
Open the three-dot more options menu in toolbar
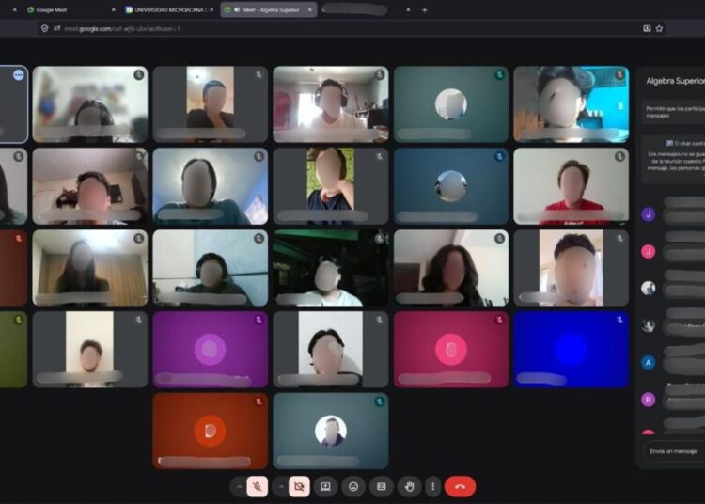point(432,486)
